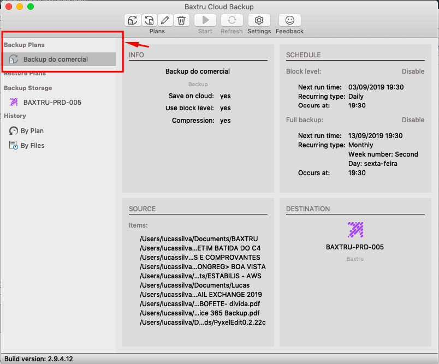Click the Week number: Second text
Viewport: 439px width, 364px height.
tap(383, 154)
